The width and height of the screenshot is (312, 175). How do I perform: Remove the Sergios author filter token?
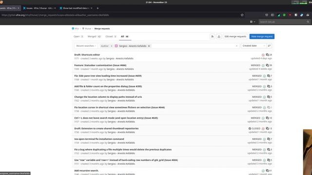tap(149, 46)
